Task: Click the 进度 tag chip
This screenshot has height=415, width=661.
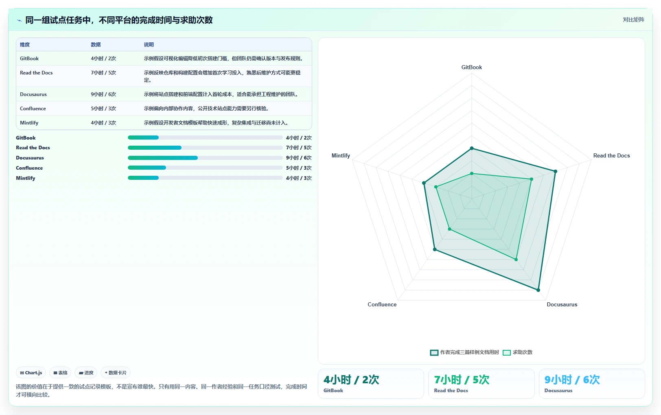Action: (86, 373)
